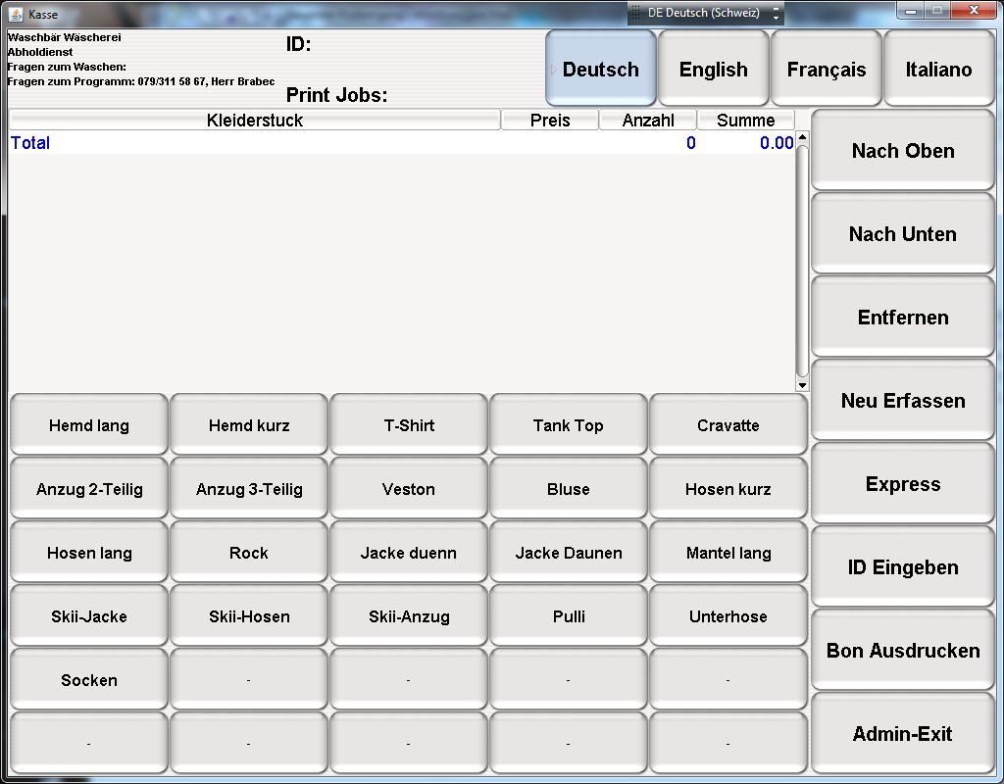Image resolution: width=1004 pixels, height=784 pixels.
Task: Switch language to English
Action: pyautogui.click(x=714, y=68)
